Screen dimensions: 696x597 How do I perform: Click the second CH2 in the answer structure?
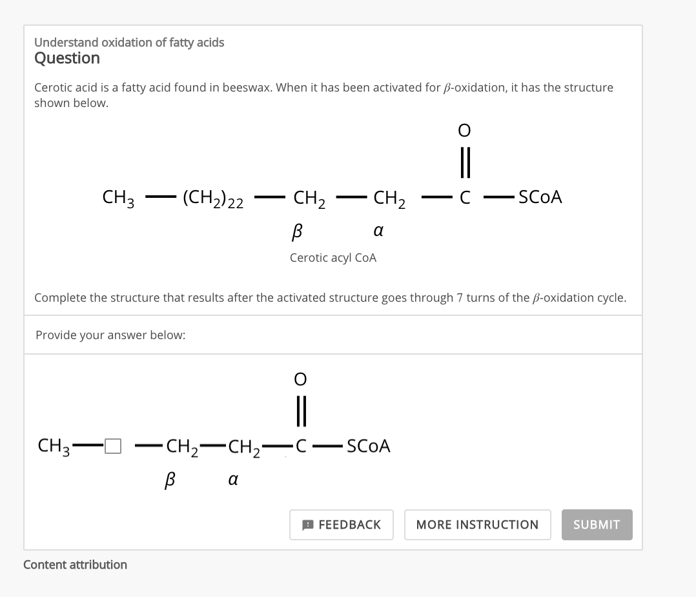(x=245, y=445)
